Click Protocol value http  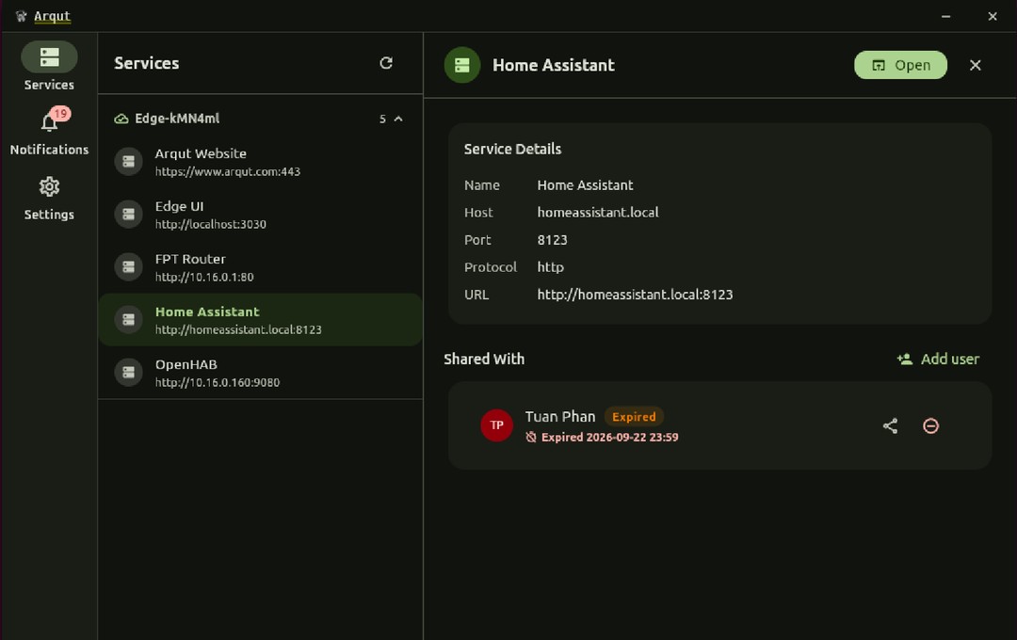point(550,267)
